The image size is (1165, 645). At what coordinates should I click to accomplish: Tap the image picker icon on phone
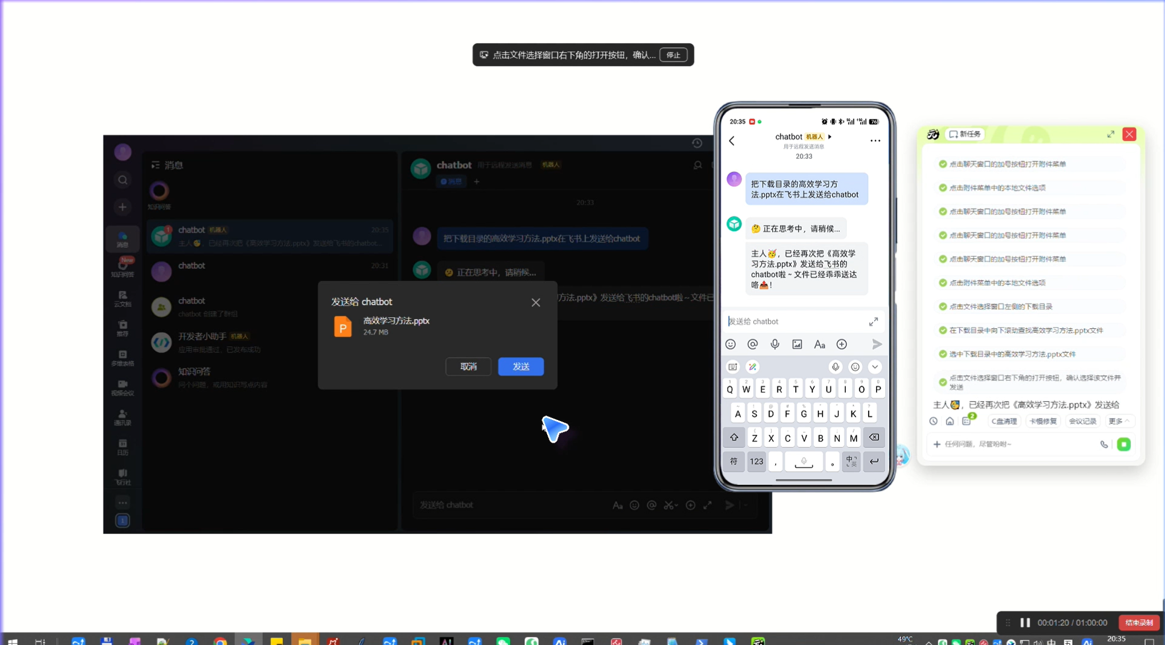coord(797,344)
